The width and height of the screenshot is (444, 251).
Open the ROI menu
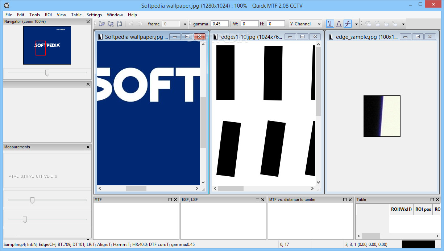tap(49, 15)
